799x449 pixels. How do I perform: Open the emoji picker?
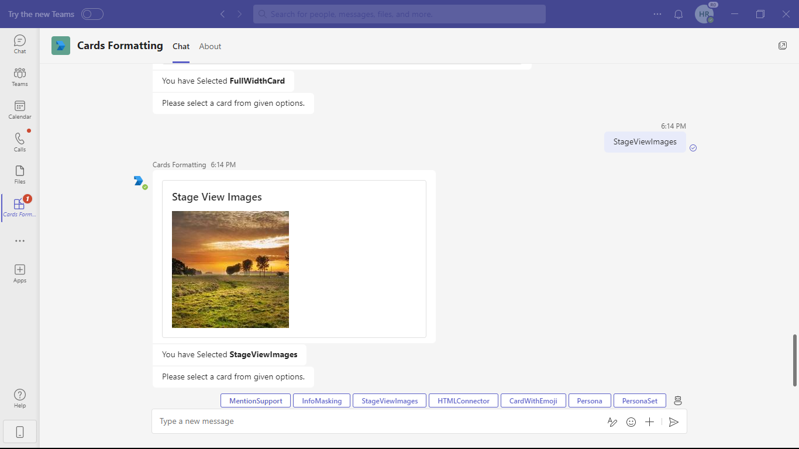click(631, 422)
